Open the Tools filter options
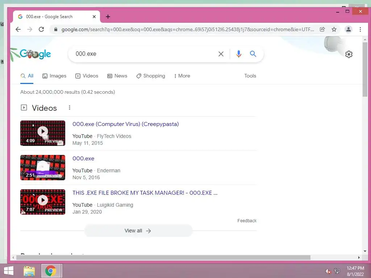Viewport: 371px width, 278px height. tap(250, 76)
